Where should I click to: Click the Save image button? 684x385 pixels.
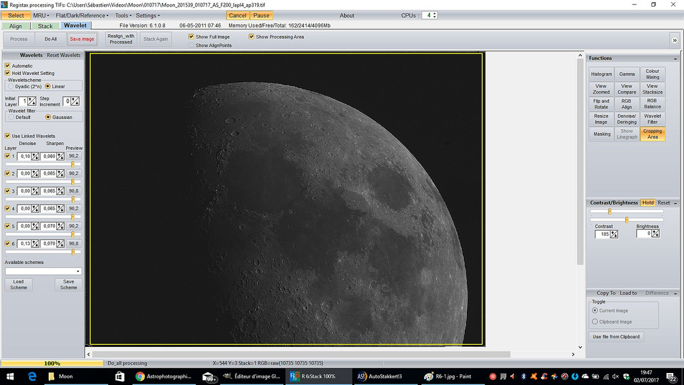82,39
